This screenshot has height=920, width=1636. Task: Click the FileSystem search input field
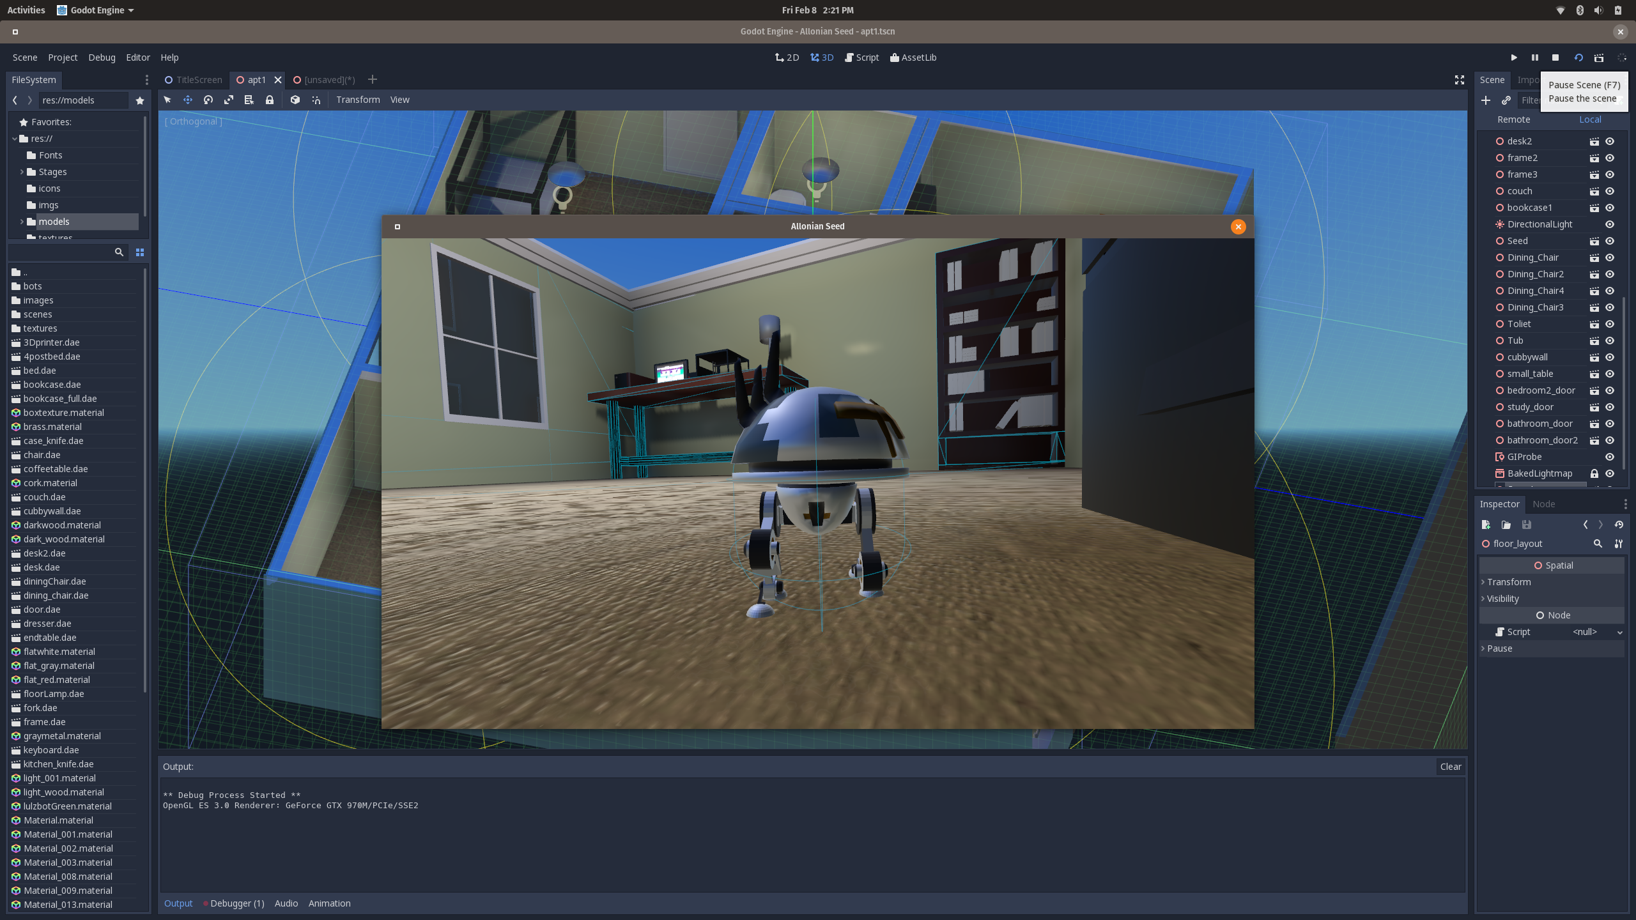[61, 252]
